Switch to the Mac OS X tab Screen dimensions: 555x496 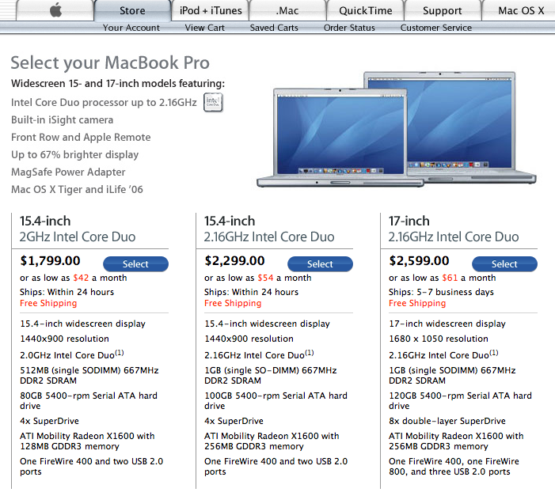point(520,10)
